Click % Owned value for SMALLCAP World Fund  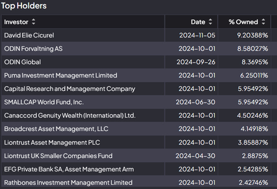[253, 102]
